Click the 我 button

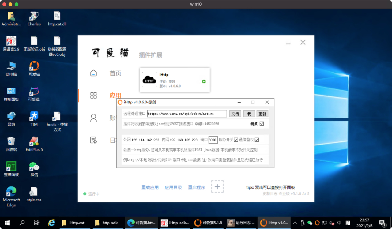click(249, 114)
